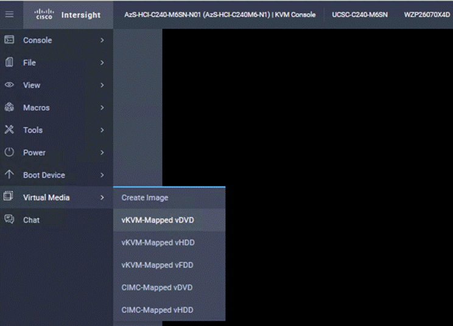Select CIMC-Mapped vHDD option

(x=169, y=310)
